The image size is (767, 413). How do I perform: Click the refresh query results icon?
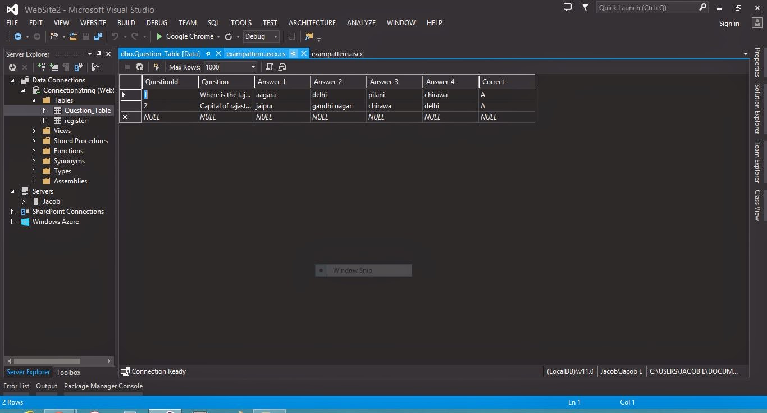point(139,67)
